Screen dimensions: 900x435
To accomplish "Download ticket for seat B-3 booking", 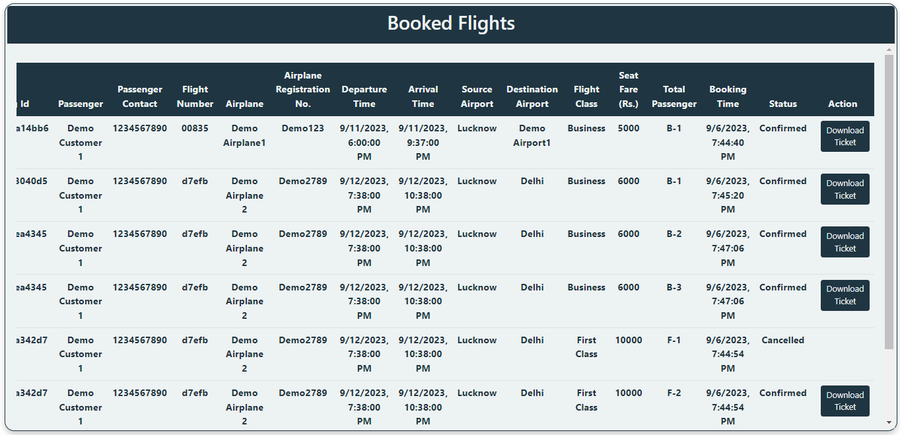I will [x=845, y=295].
